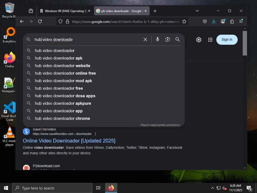The width and height of the screenshot is (257, 193).
Task: Select Notepad++ desktop shortcut
Action: tap(9, 85)
